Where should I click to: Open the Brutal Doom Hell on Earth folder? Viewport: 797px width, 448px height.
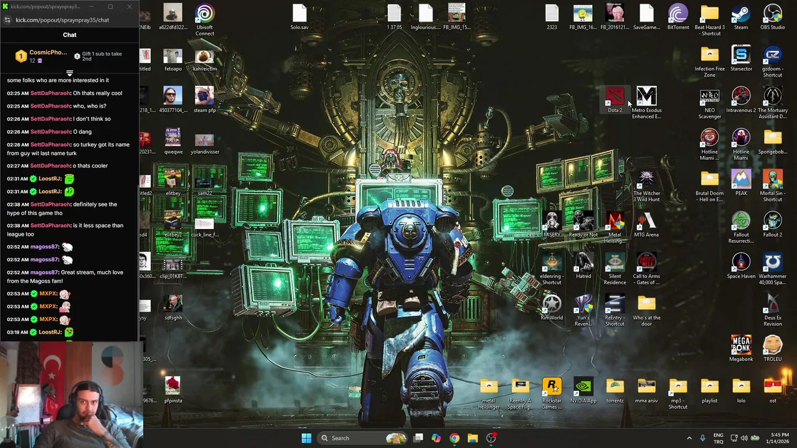(x=709, y=186)
